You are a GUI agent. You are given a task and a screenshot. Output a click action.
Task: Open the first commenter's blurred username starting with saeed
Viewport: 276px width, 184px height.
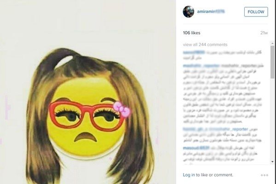click(x=194, y=52)
